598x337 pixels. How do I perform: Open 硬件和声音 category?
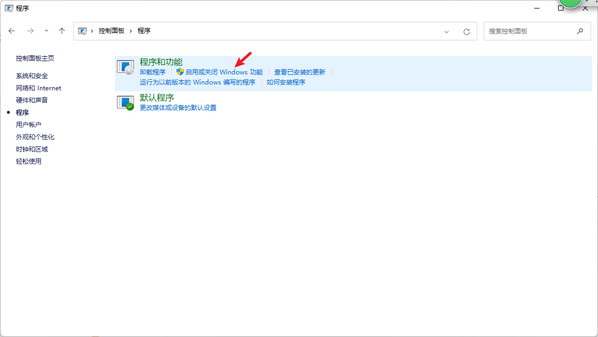pyautogui.click(x=32, y=100)
